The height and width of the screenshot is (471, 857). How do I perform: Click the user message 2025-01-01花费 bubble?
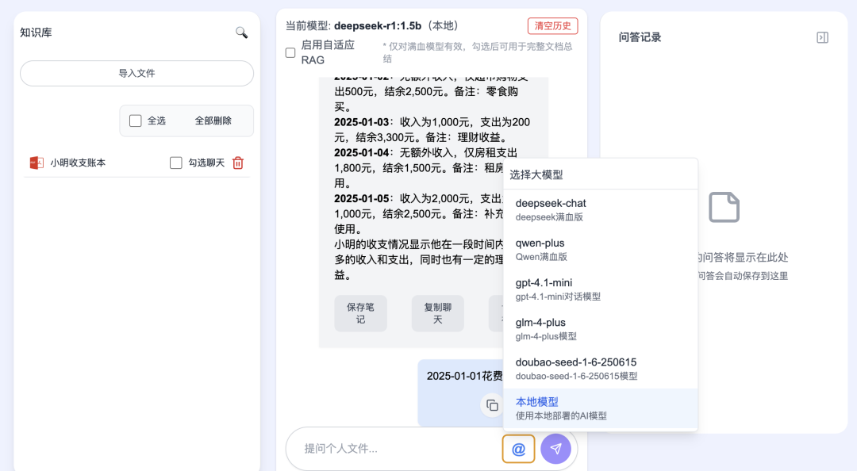(461, 392)
